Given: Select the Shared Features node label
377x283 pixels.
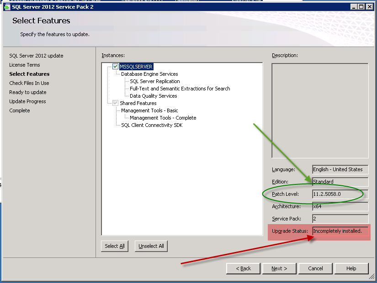Looking at the screenshot, I should (x=138, y=103).
